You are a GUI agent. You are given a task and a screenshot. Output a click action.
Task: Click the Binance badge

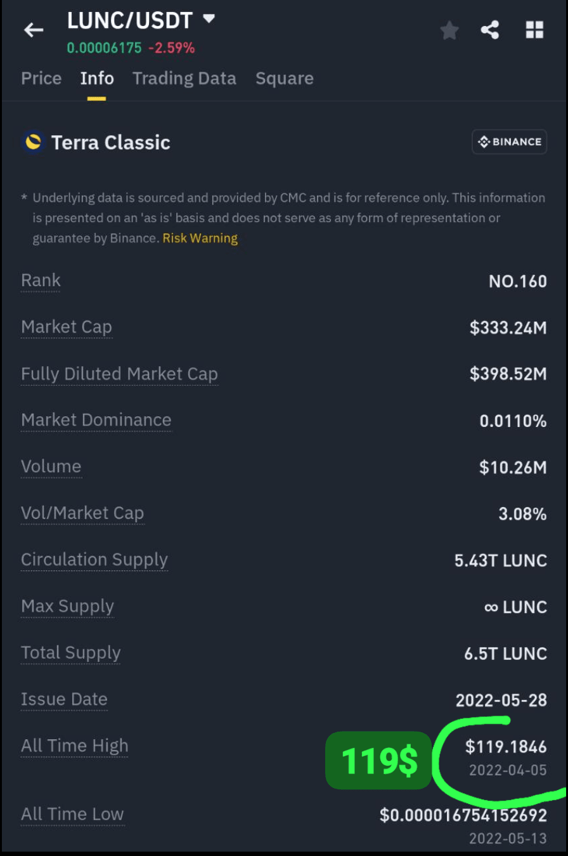tap(510, 142)
